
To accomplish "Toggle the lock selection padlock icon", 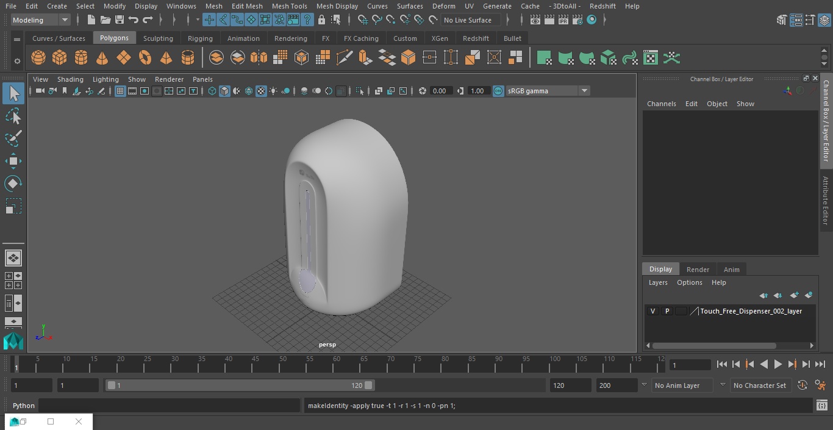I will (321, 20).
